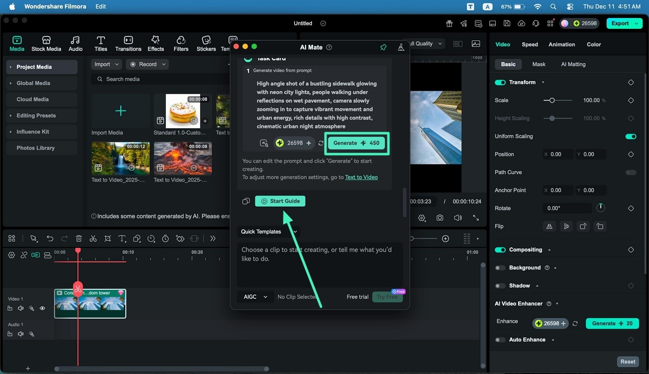649x374 pixels.
Task: Take a snapshot with the camera icon under preview
Action: [439, 218]
